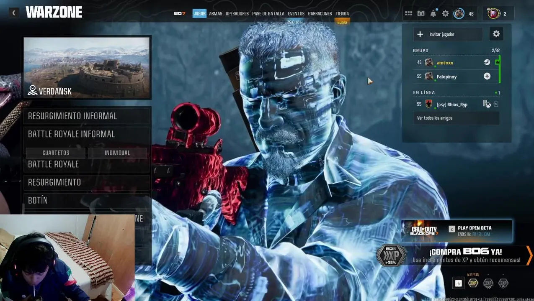Choose BATTLE ROYALE INFORMAL mode
Image resolution: width=534 pixels, height=301 pixels.
tap(86, 134)
